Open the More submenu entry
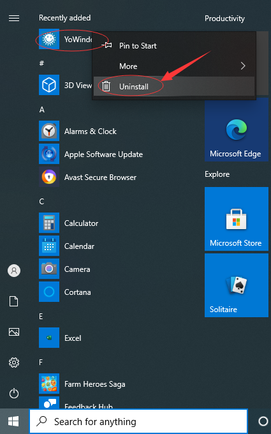Screen dimensions: 271x434 click(174, 66)
